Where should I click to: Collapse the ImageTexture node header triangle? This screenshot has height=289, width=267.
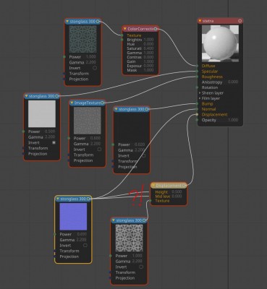(x=72, y=103)
